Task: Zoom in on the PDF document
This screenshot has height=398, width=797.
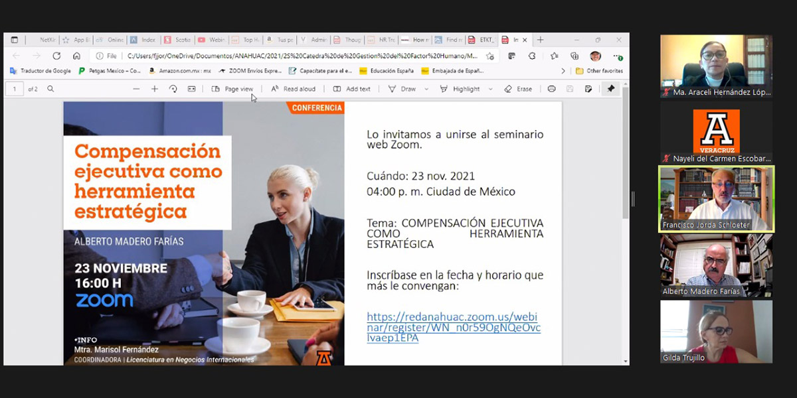Action: click(155, 89)
